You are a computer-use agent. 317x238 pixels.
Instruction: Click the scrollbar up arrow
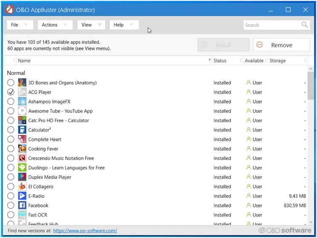coord(311,69)
